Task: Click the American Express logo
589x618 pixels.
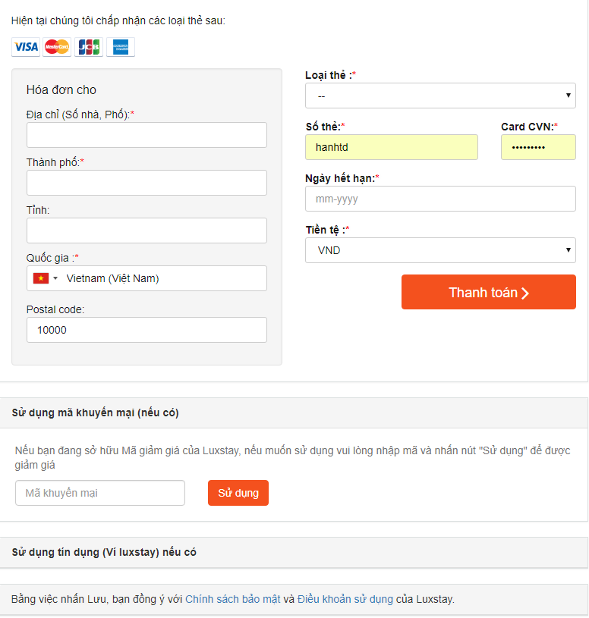Action: pyautogui.click(x=121, y=47)
